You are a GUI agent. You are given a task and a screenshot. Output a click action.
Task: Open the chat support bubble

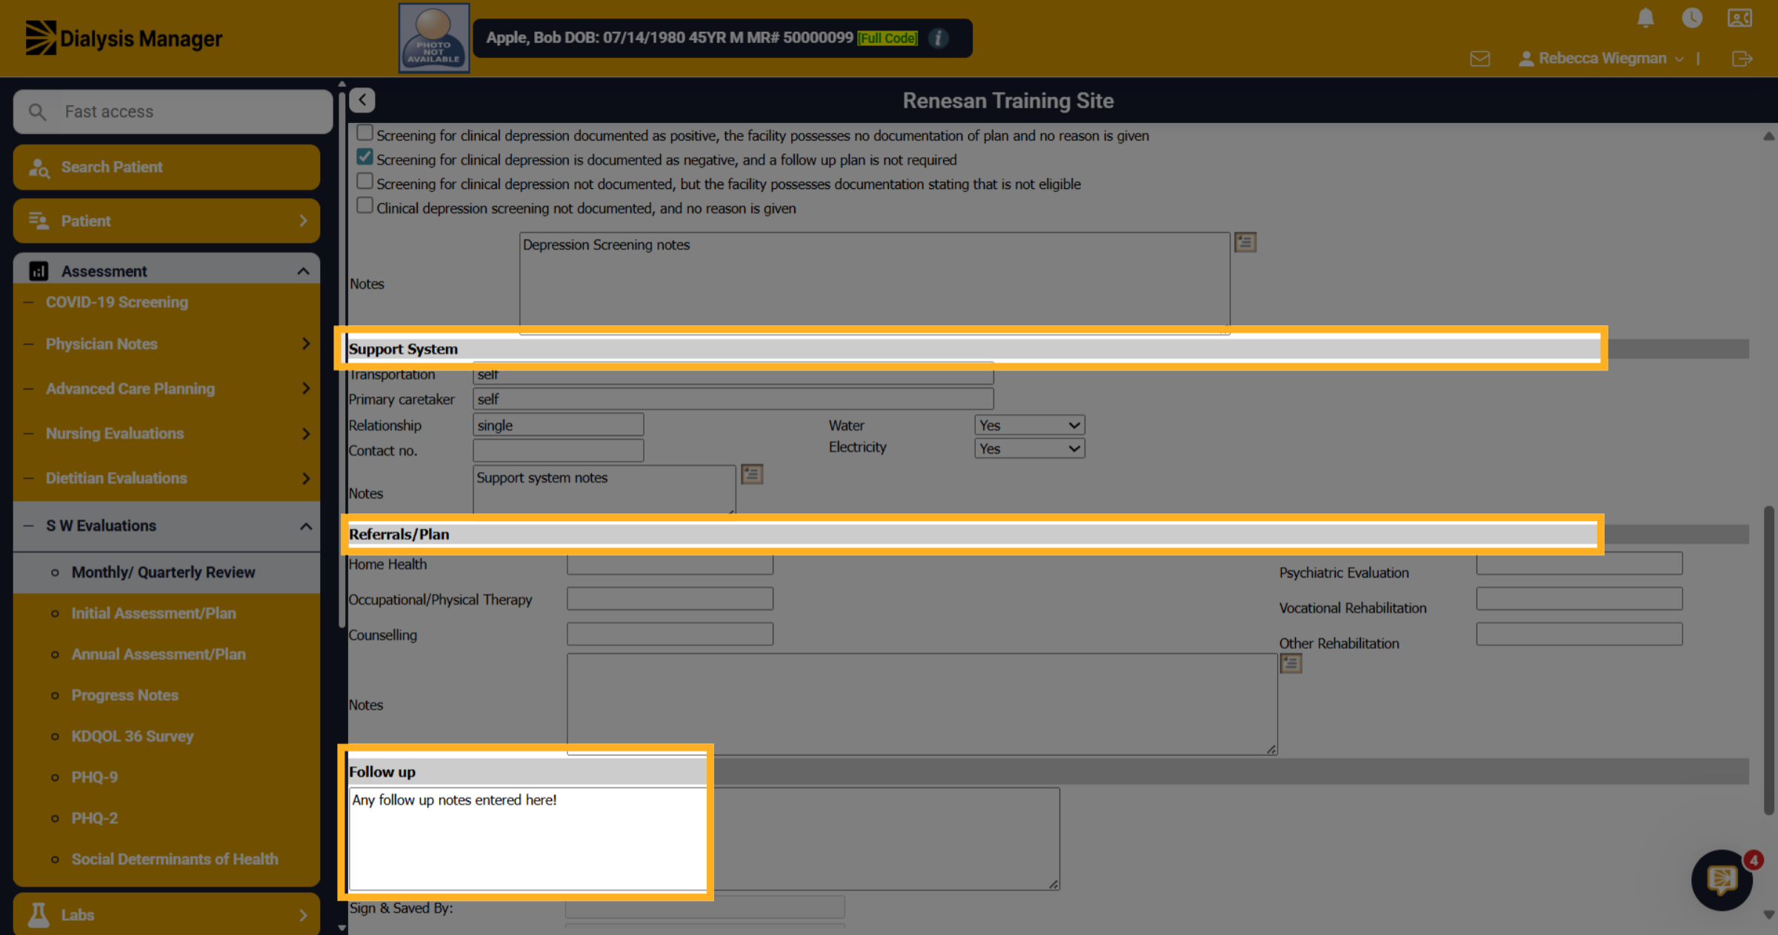[x=1722, y=879]
